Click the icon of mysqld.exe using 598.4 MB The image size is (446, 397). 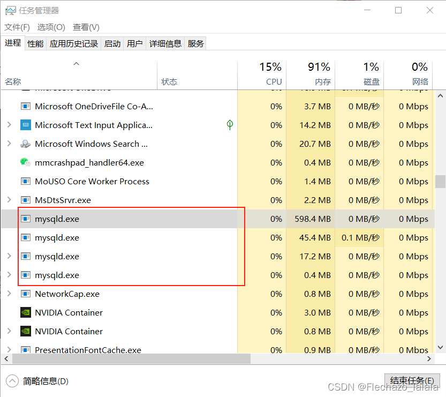[x=26, y=219]
